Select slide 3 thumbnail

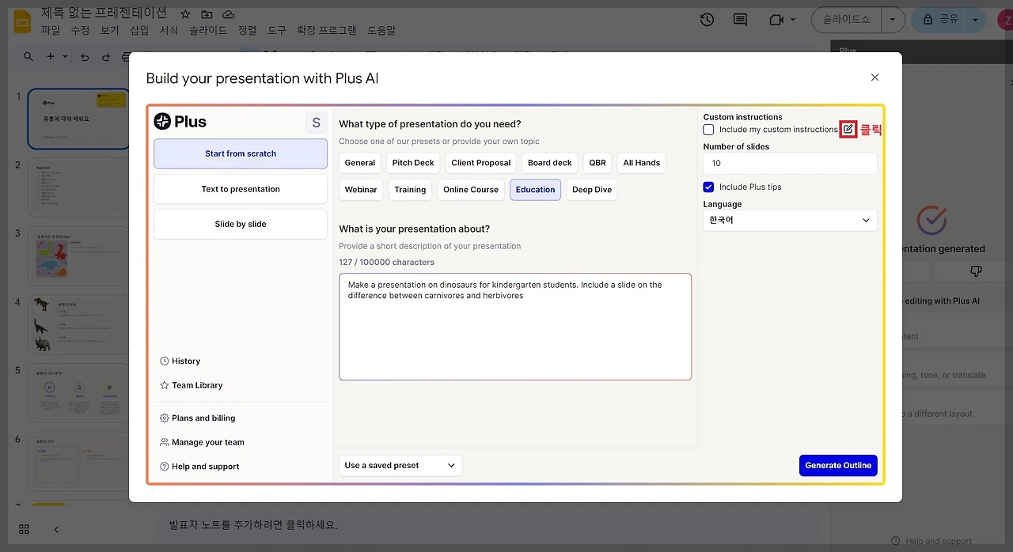click(x=78, y=256)
